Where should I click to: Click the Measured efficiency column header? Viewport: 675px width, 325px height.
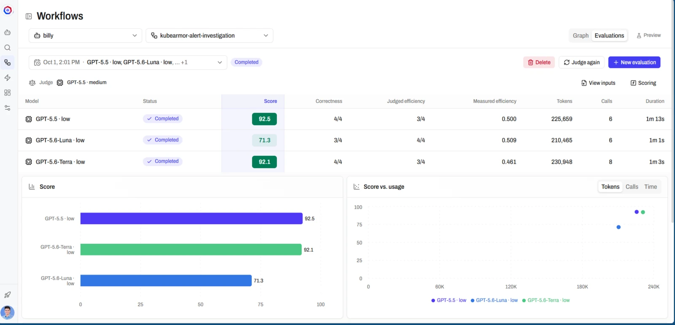[x=494, y=101]
